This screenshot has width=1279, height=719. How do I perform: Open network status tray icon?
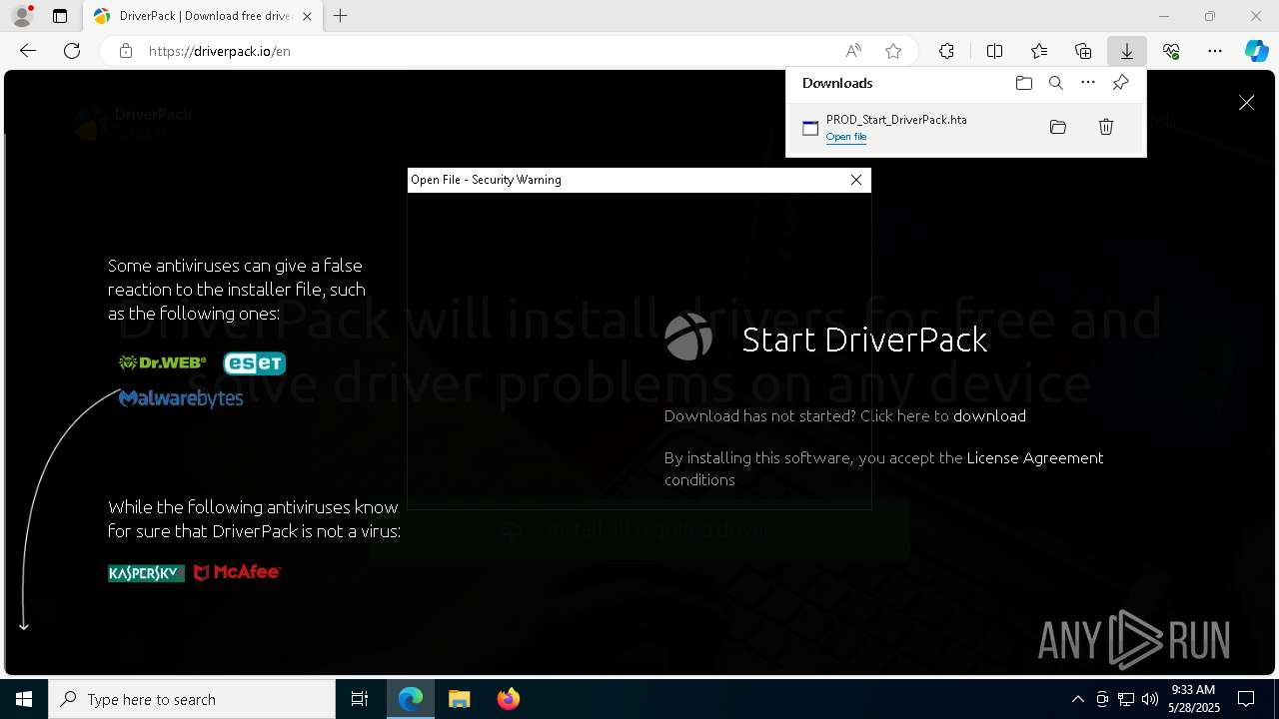(1126, 699)
